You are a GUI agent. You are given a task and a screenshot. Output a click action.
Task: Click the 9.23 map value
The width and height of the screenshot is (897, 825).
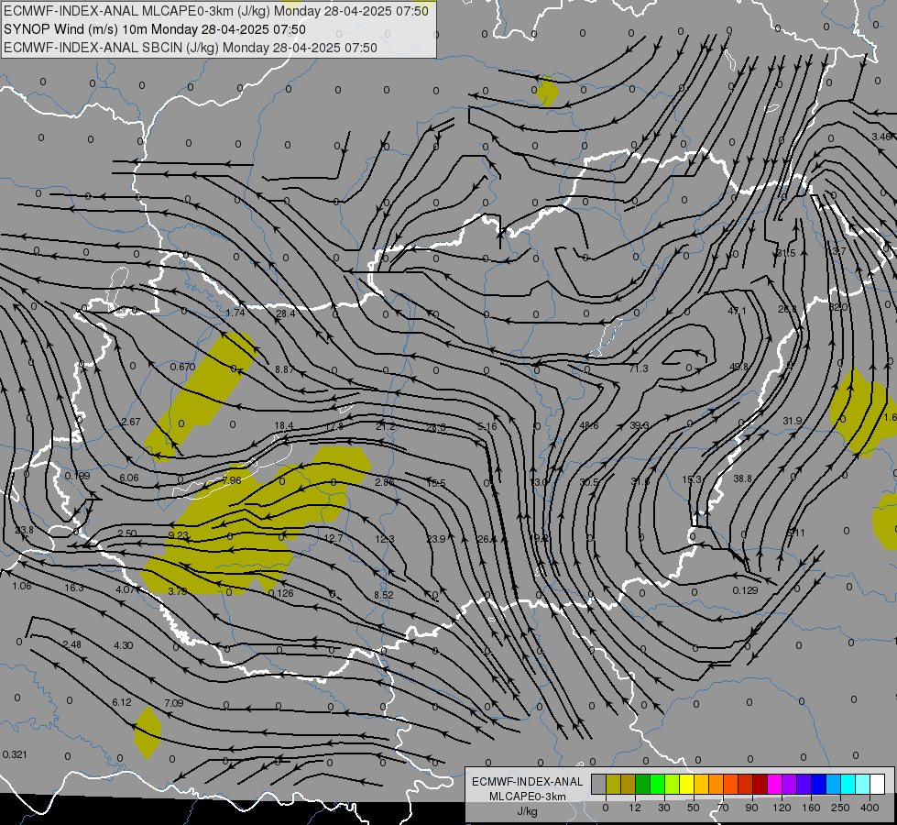pyautogui.click(x=179, y=535)
